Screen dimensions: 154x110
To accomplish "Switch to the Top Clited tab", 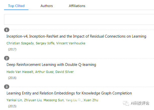I will [16, 6].
